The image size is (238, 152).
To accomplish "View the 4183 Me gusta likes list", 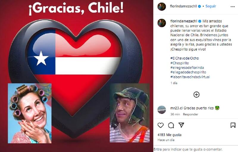I will tap(169, 135).
